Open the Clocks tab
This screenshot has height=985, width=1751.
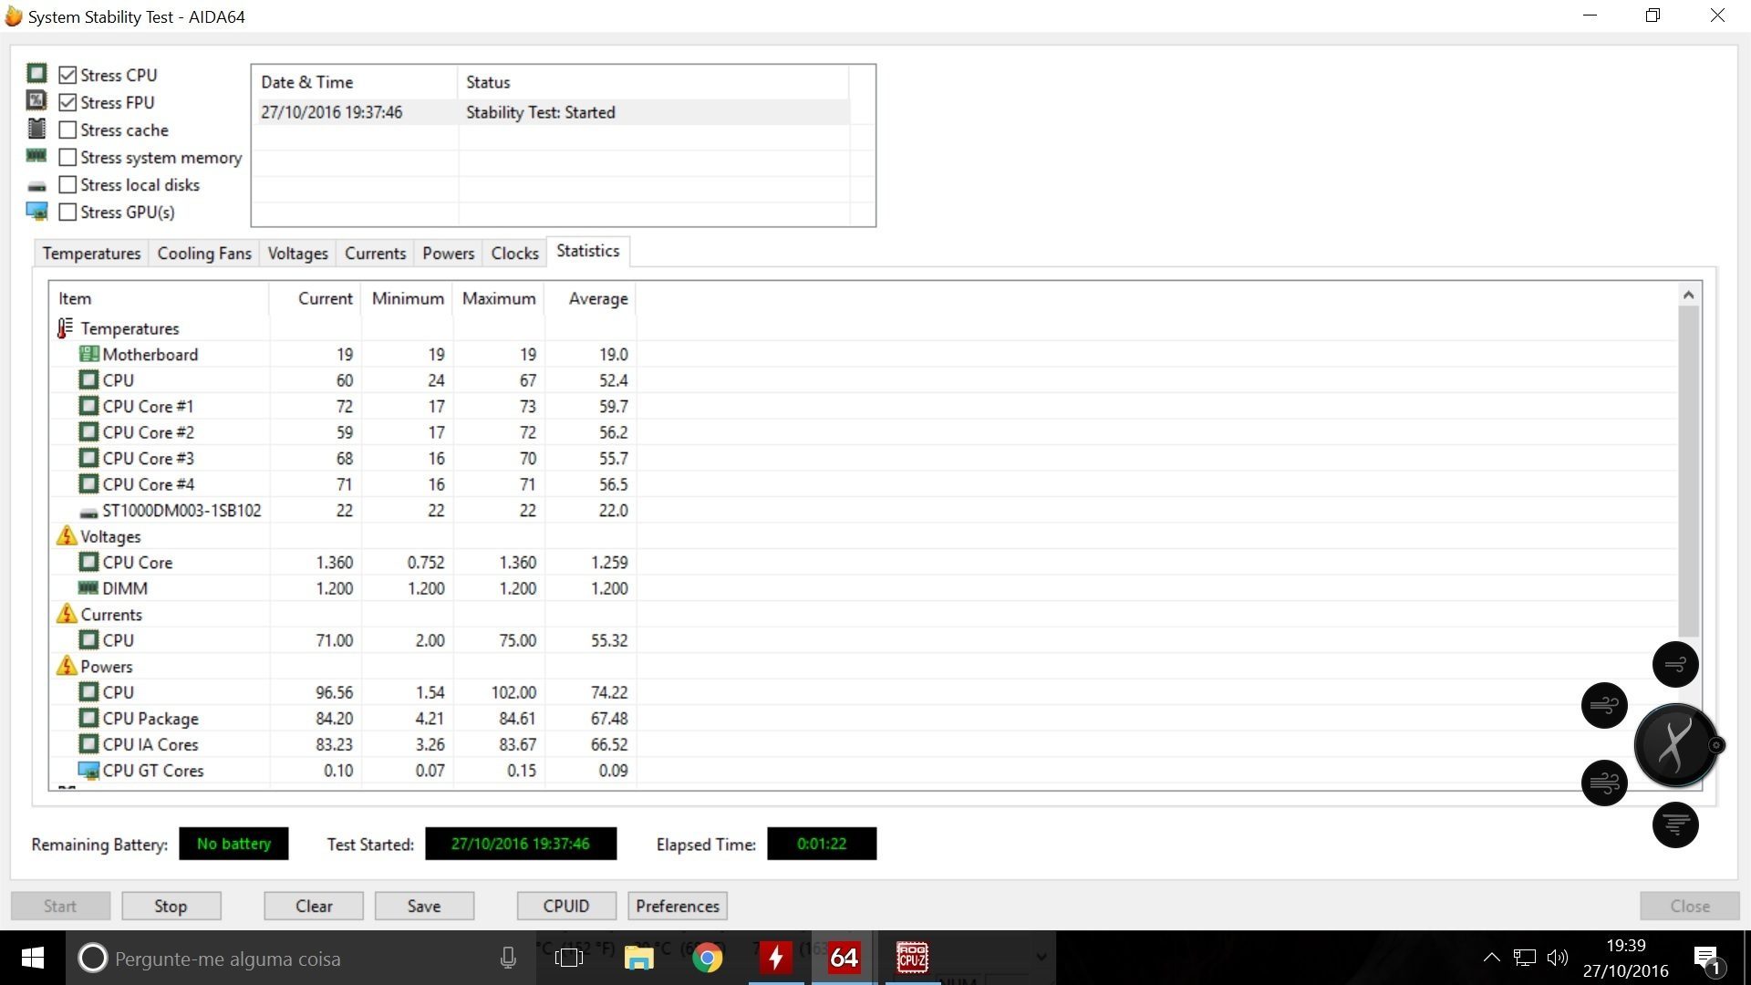tap(514, 253)
